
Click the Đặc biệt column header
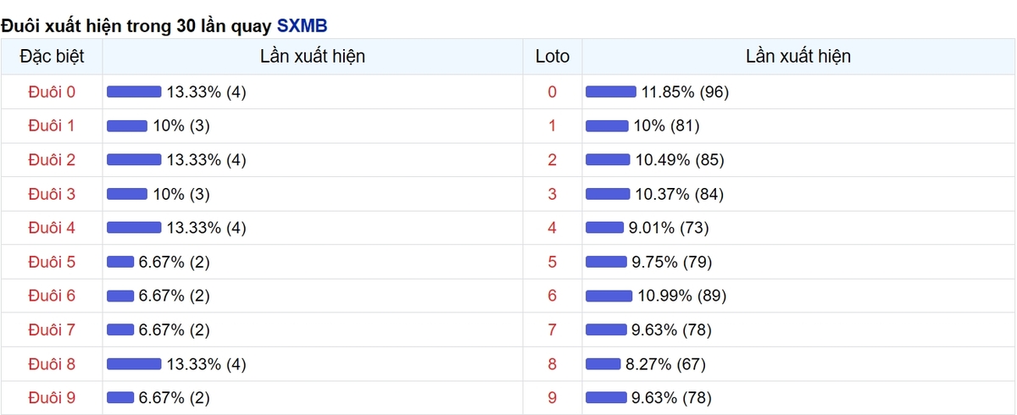click(x=52, y=57)
